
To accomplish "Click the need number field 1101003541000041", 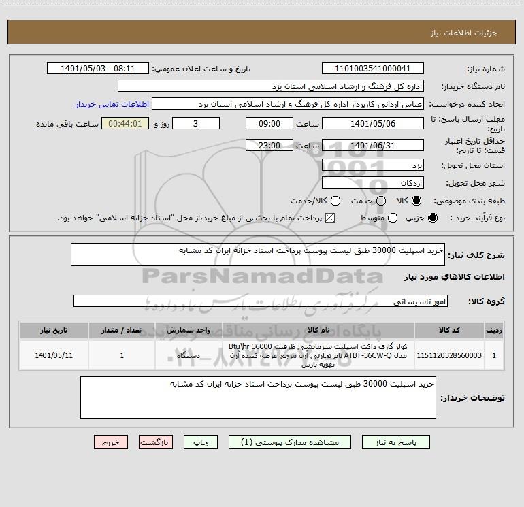I will [373, 68].
